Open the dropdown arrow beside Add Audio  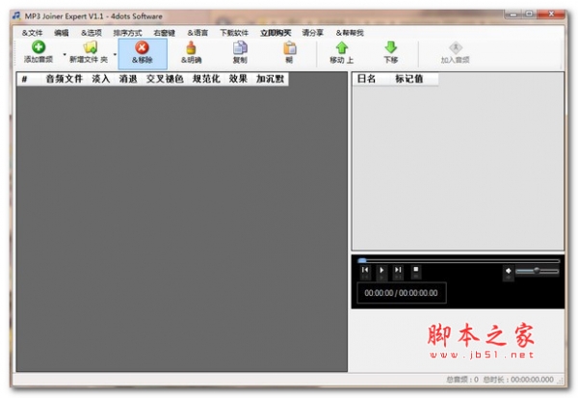(65, 55)
